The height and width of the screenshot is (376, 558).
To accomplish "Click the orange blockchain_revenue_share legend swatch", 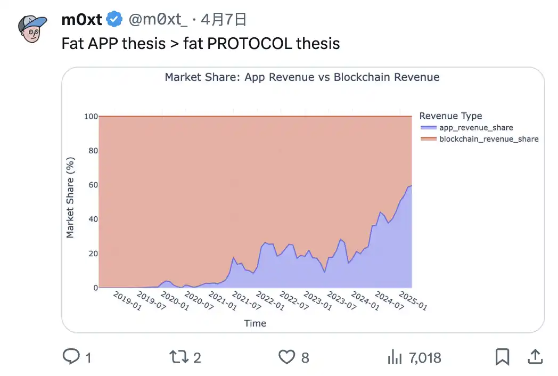I will 428,139.
